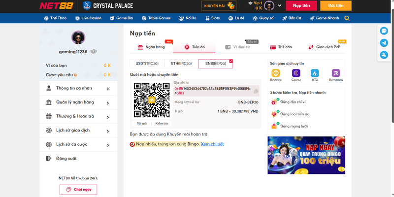The height and width of the screenshot is (197, 394).
Task: Open the Quay số menu
Action: click(263, 18)
